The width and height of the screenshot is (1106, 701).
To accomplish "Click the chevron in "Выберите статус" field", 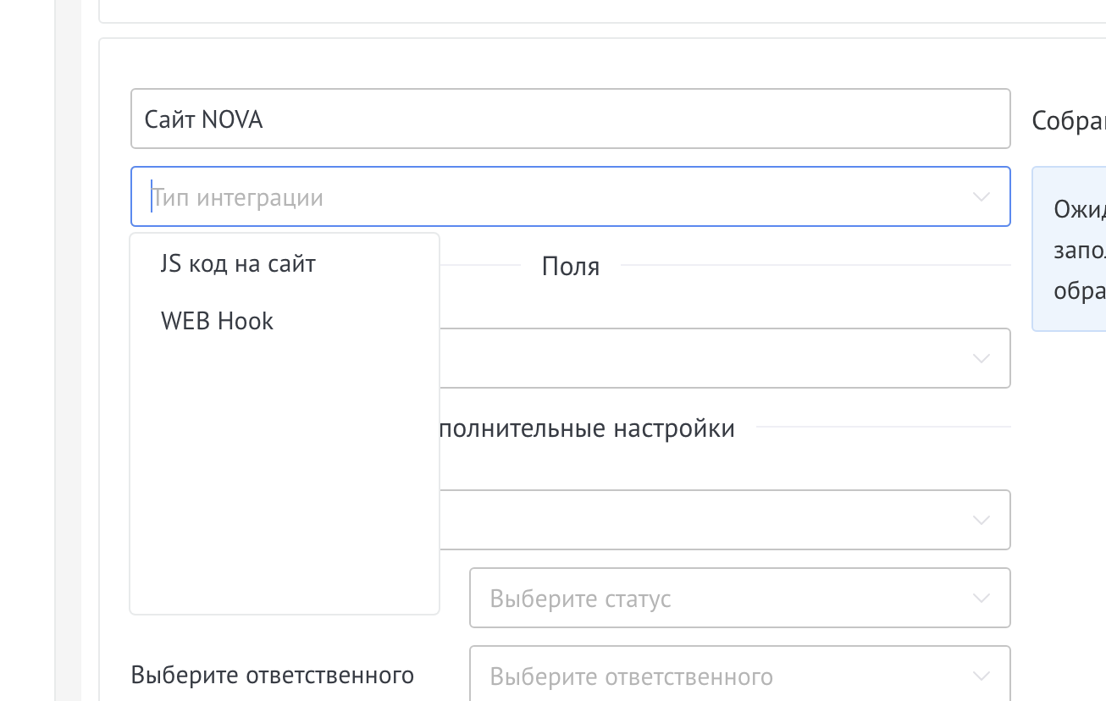I will (981, 599).
